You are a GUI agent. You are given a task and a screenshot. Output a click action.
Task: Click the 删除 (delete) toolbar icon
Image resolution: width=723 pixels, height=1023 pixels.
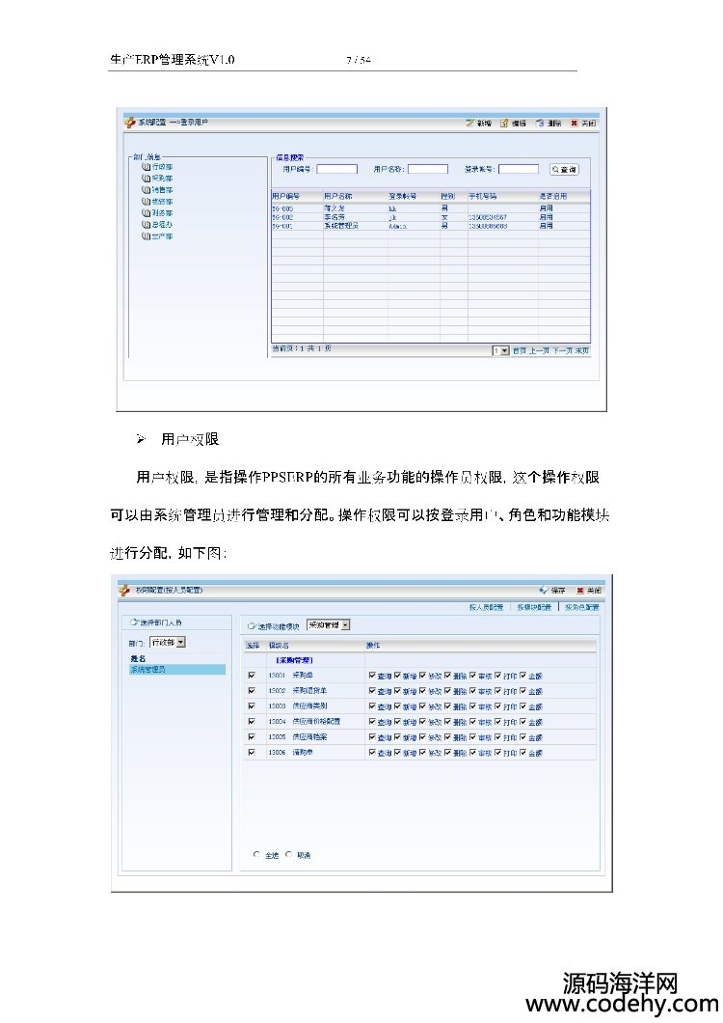[x=540, y=123]
